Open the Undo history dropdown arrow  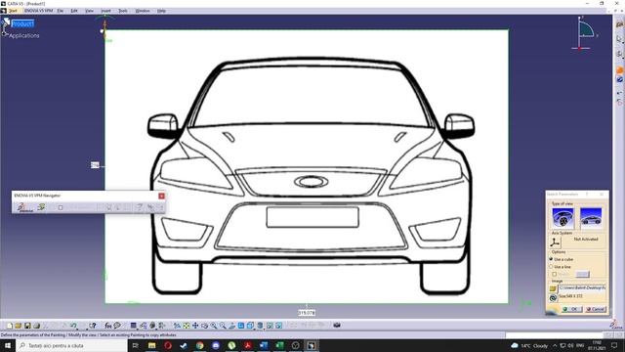click(x=78, y=329)
